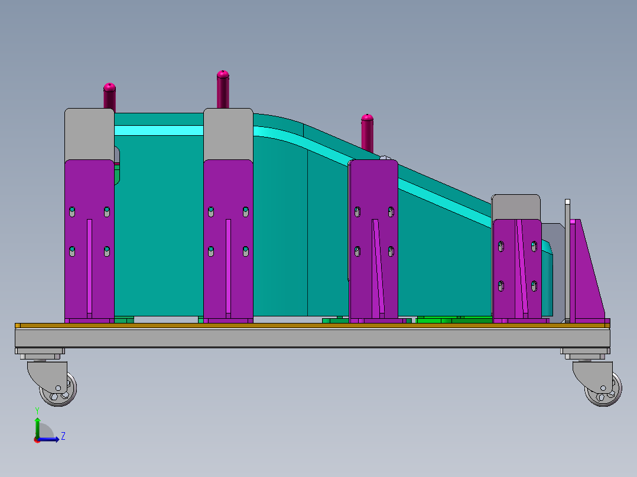637x477 pixels.
Task: Click the red origin ball of the triad
Action: (37, 440)
